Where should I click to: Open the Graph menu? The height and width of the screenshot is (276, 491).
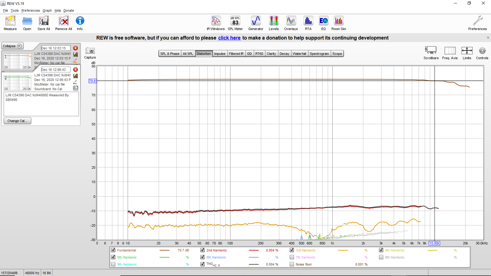coord(47,10)
